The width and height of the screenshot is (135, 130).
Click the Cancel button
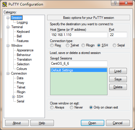pos(118,123)
